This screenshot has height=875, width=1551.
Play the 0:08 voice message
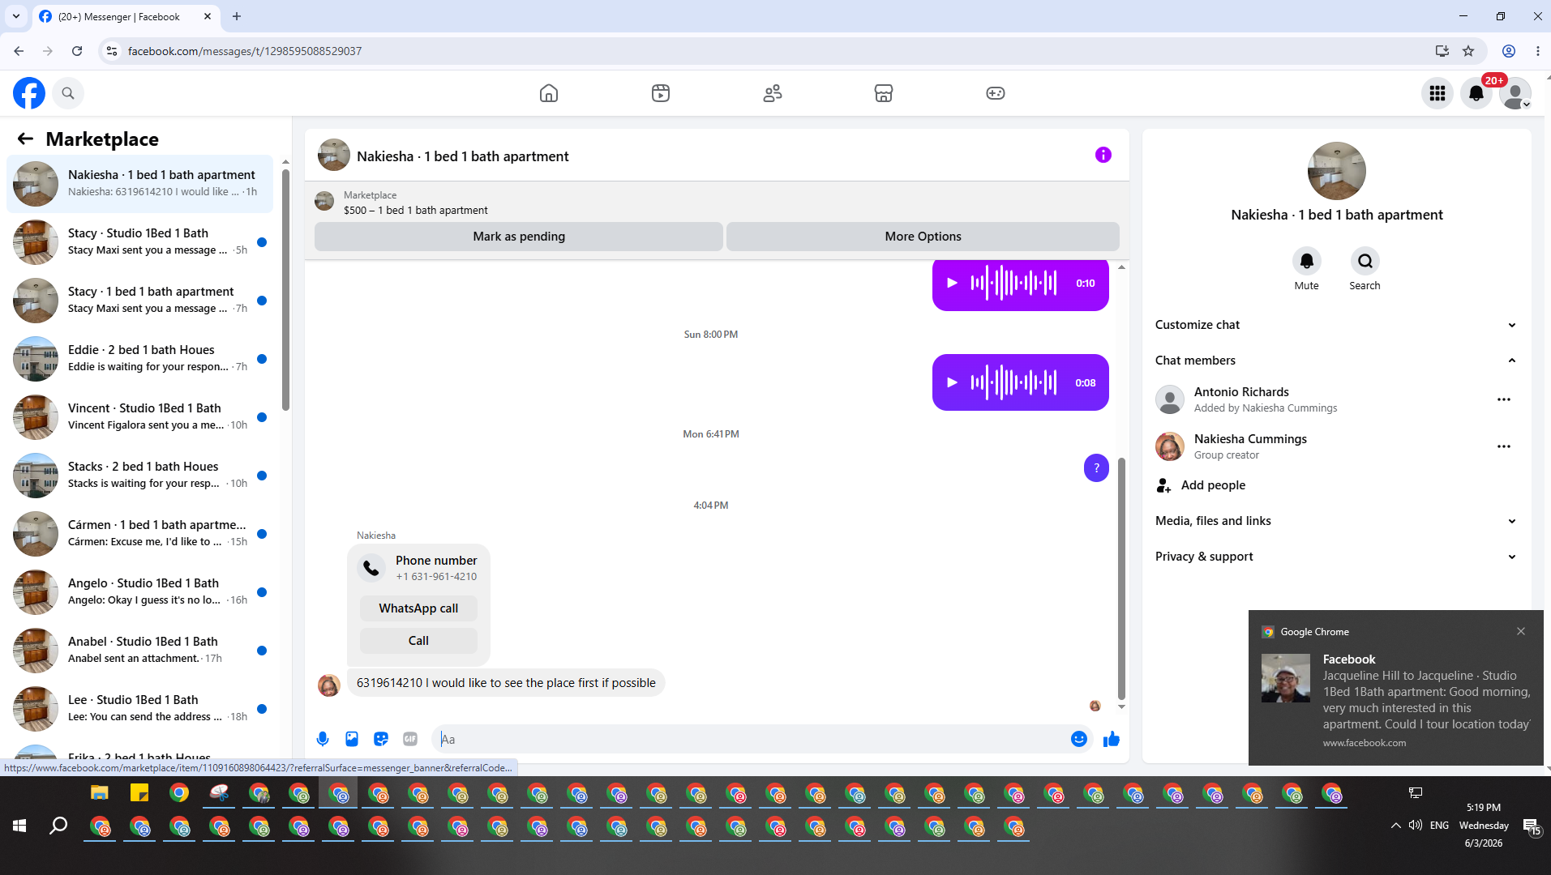pyautogui.click(x=953, y=382)
